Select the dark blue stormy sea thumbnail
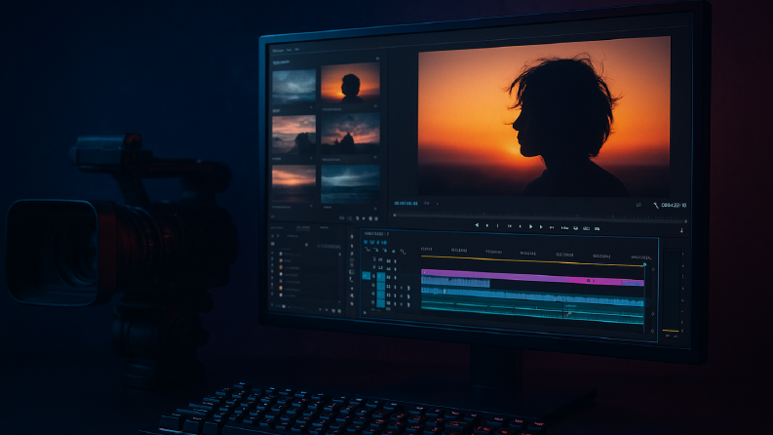Viewport: 773px width, 435px height. point(351,183)
